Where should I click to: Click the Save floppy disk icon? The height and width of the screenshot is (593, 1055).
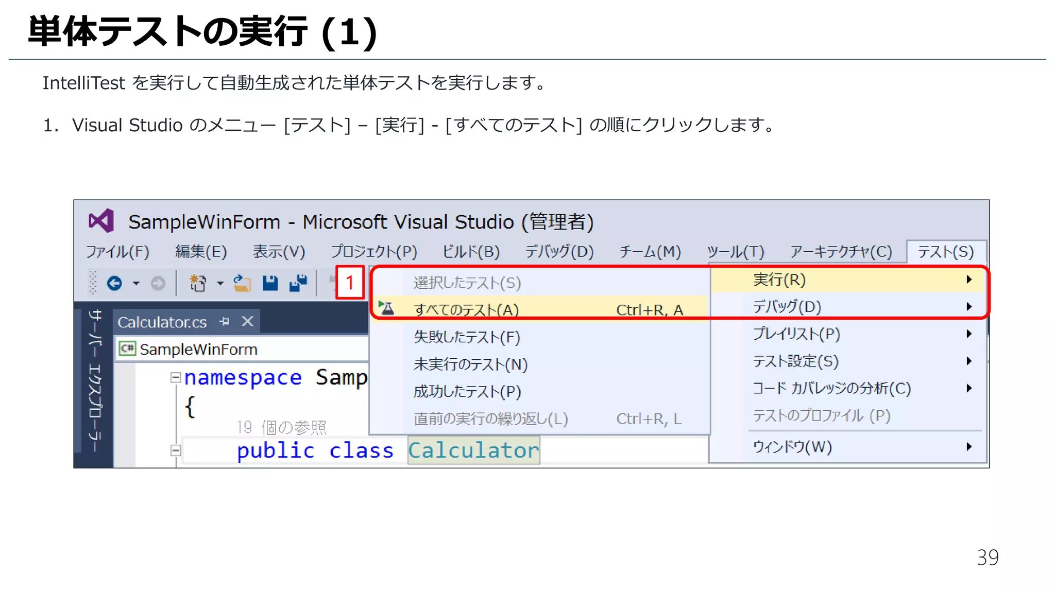pos(270,283)
